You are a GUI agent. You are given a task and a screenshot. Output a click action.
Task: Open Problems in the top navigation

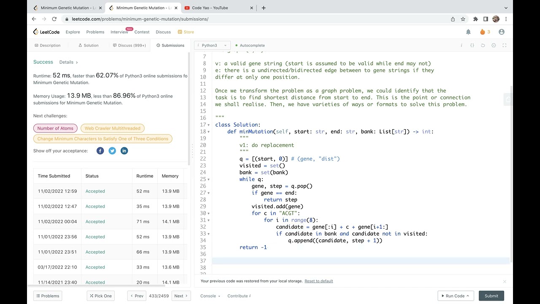tap(95, 32)
